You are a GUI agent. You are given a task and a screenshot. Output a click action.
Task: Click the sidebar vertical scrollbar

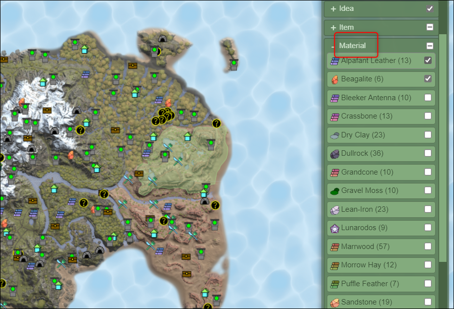tap(443, 148)
